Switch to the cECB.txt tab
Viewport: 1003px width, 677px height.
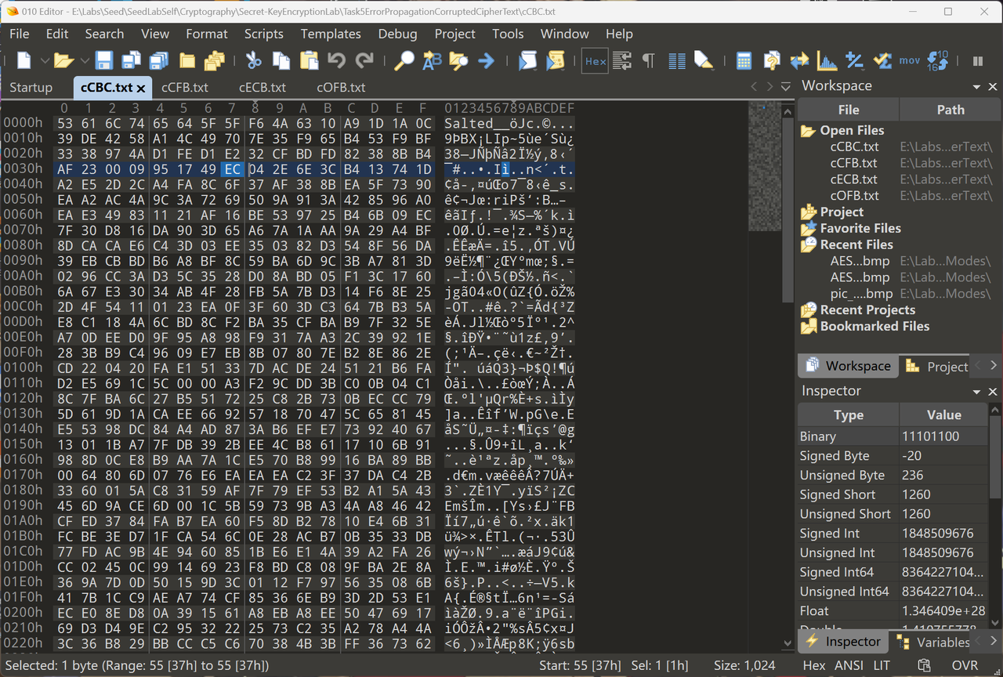point(263,87)
